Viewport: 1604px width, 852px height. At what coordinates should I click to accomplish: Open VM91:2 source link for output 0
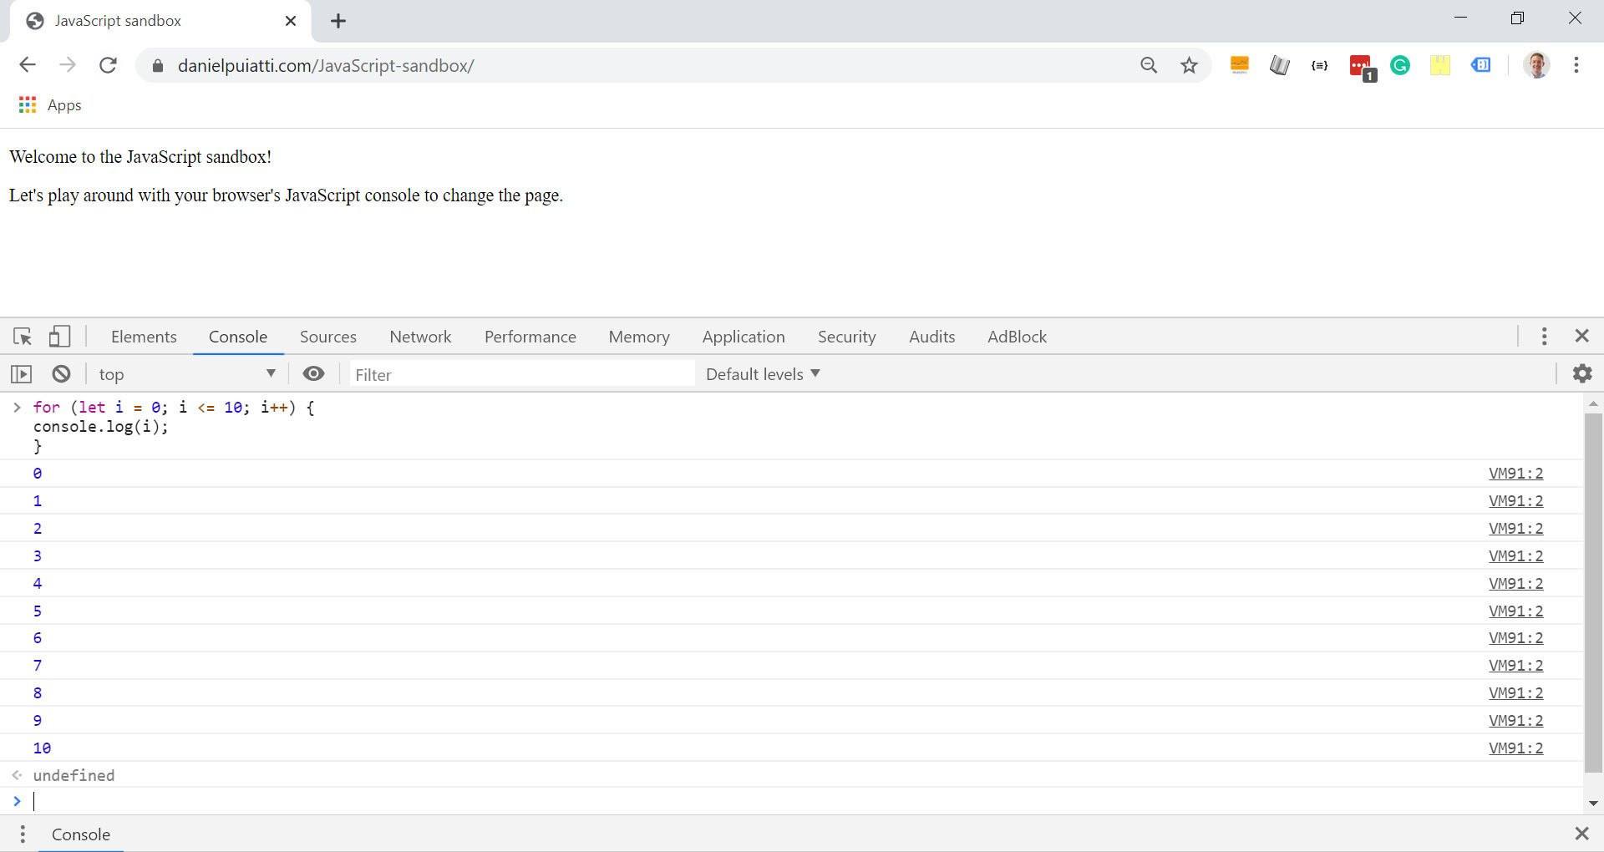tap(1515, 474)
